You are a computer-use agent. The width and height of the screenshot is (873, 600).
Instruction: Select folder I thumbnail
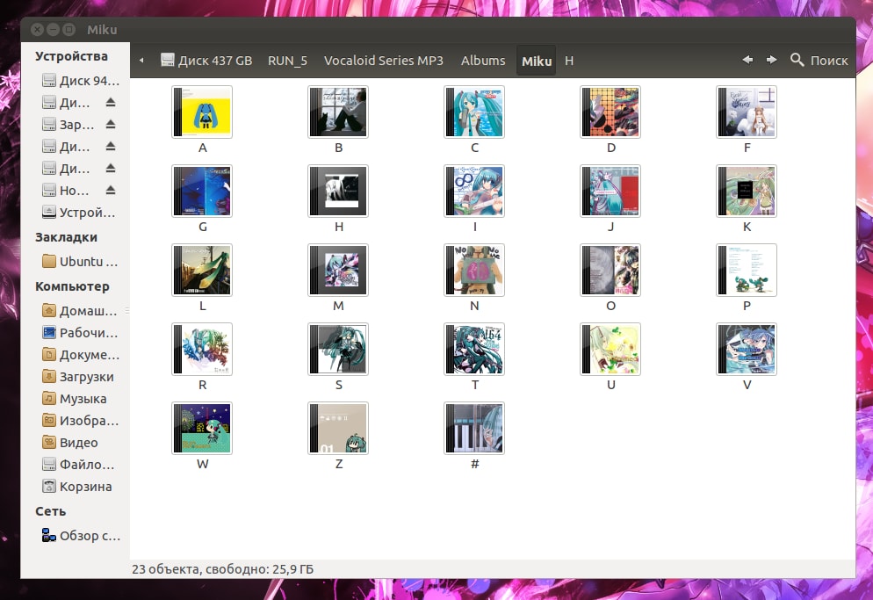point(474,192)
